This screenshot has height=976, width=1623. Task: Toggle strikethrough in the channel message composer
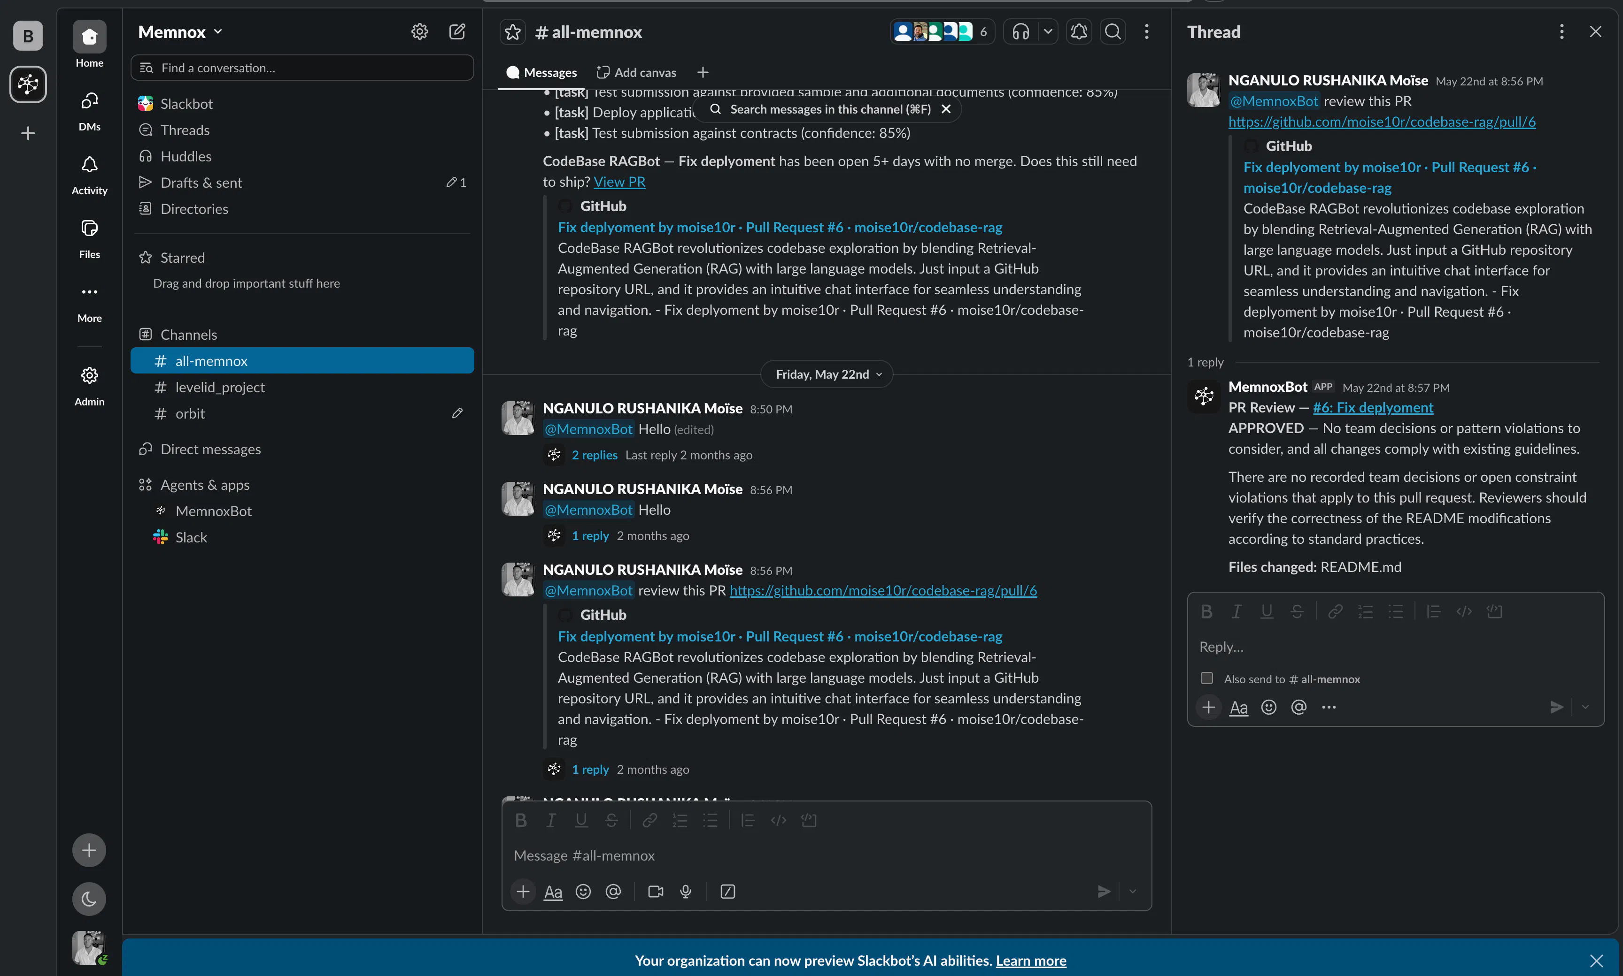pos(611,820)
